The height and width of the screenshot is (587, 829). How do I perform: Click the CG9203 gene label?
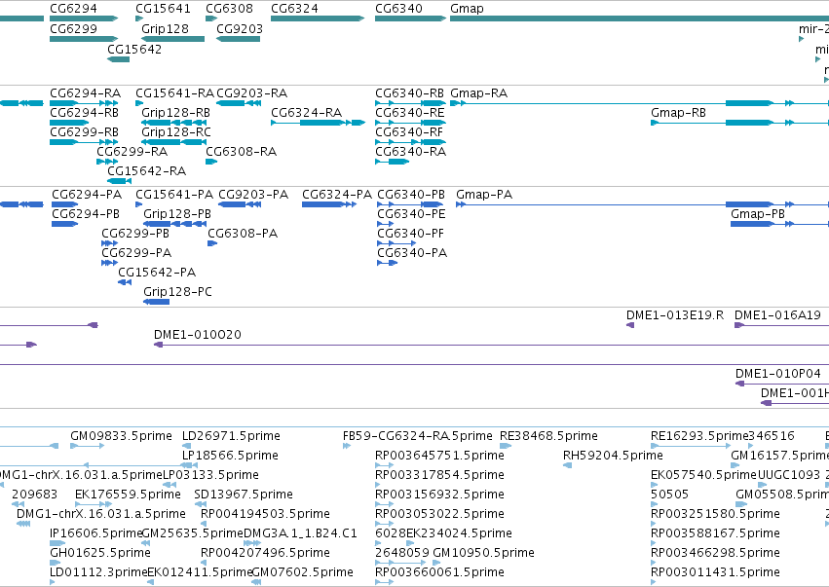point(239,28)
